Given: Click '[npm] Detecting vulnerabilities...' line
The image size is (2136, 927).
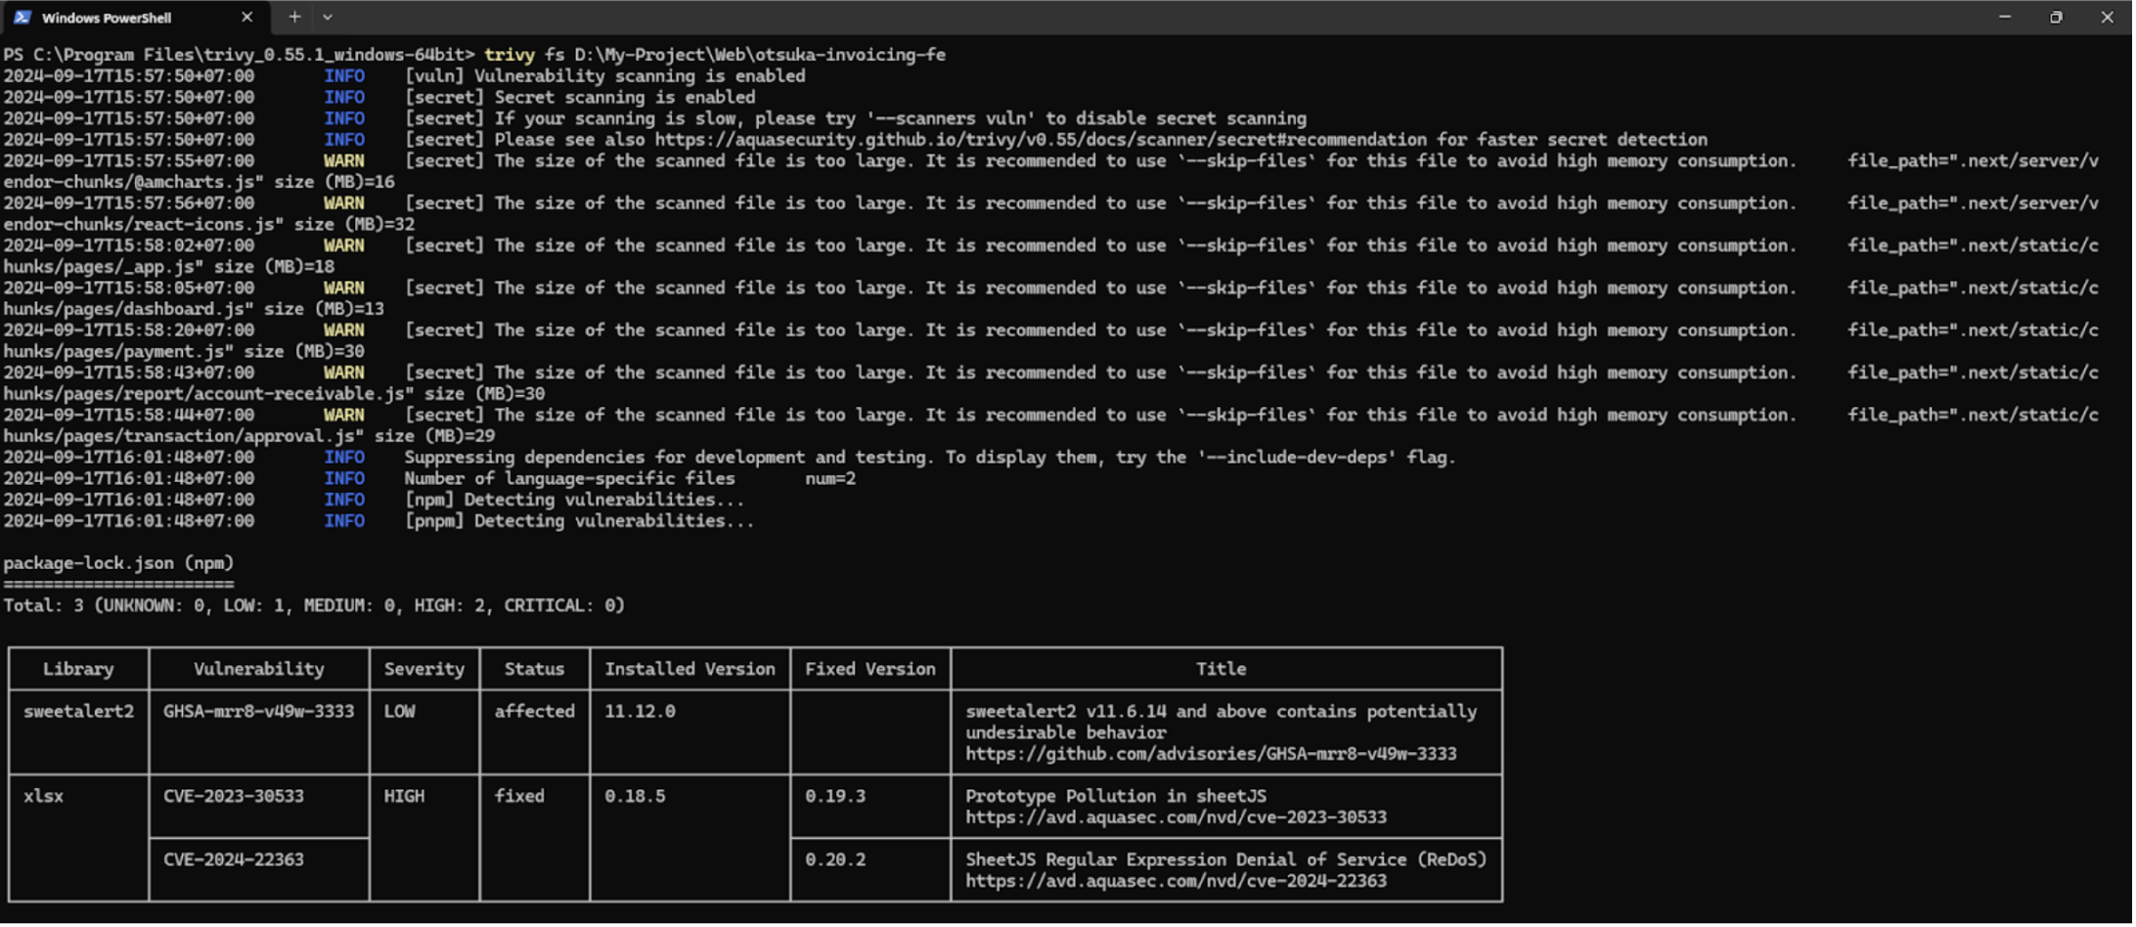Looking at the screenshot, I should pyautogui.click(x=574, y=501).
